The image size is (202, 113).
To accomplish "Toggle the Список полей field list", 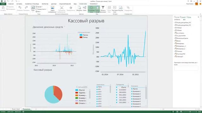I will tap(98, 9).
